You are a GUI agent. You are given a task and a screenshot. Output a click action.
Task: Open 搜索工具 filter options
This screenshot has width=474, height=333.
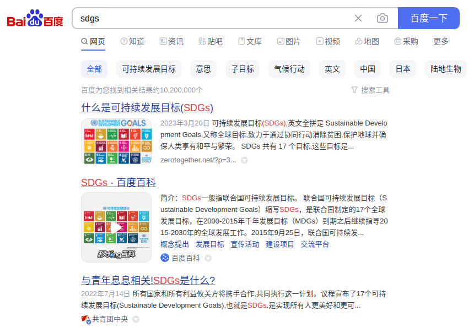pyautogui.click(x=370, y=90)
